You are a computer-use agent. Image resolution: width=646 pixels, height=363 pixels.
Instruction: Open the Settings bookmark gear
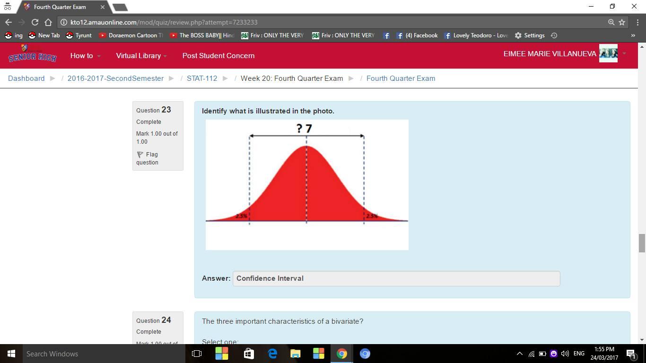[530, 35]
